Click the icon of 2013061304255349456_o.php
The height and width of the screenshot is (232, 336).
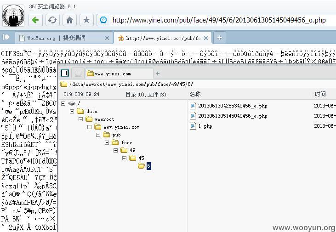193,106
